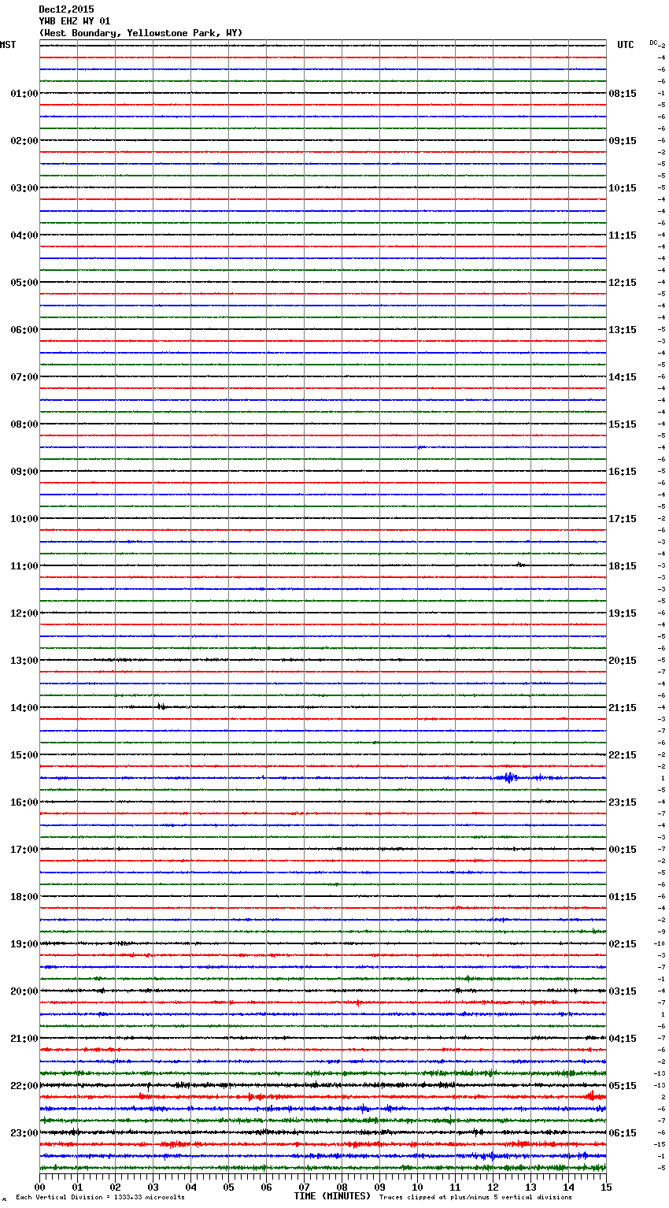Click the 05 minute tick label on bottom axis

tap(228, 1187)
